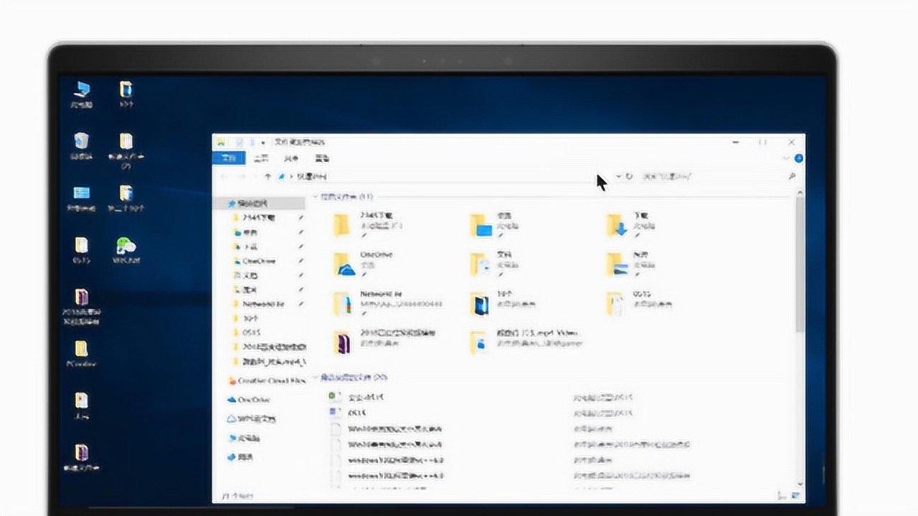
Task: Expand the ribbon with the chevron
Action: click(x=787, y=158)
